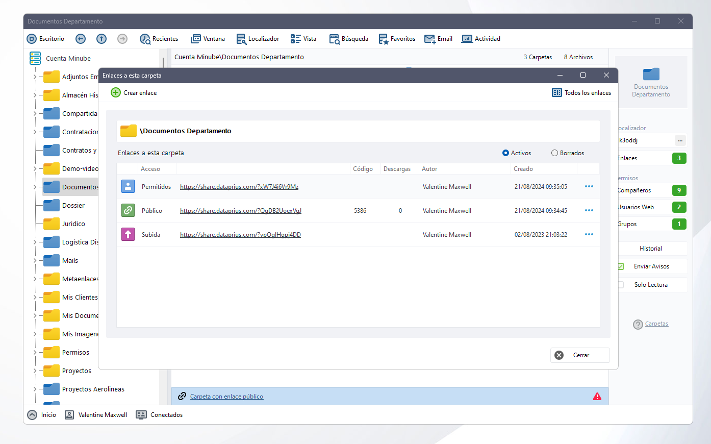Click the Público link chain icon
The image size is (711, 444).
coord(128,210)
